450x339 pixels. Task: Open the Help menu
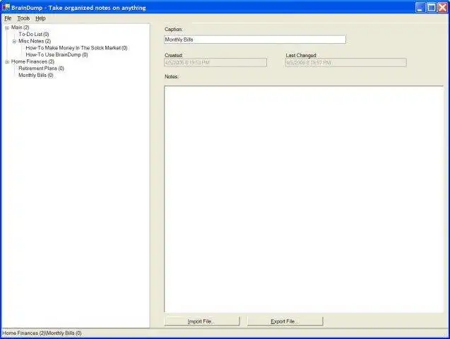point(40,18)
